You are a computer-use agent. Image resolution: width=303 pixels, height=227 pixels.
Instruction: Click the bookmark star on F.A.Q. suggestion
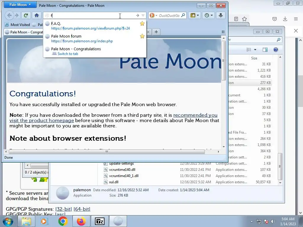pyautogui.click(x=142, y=24)
